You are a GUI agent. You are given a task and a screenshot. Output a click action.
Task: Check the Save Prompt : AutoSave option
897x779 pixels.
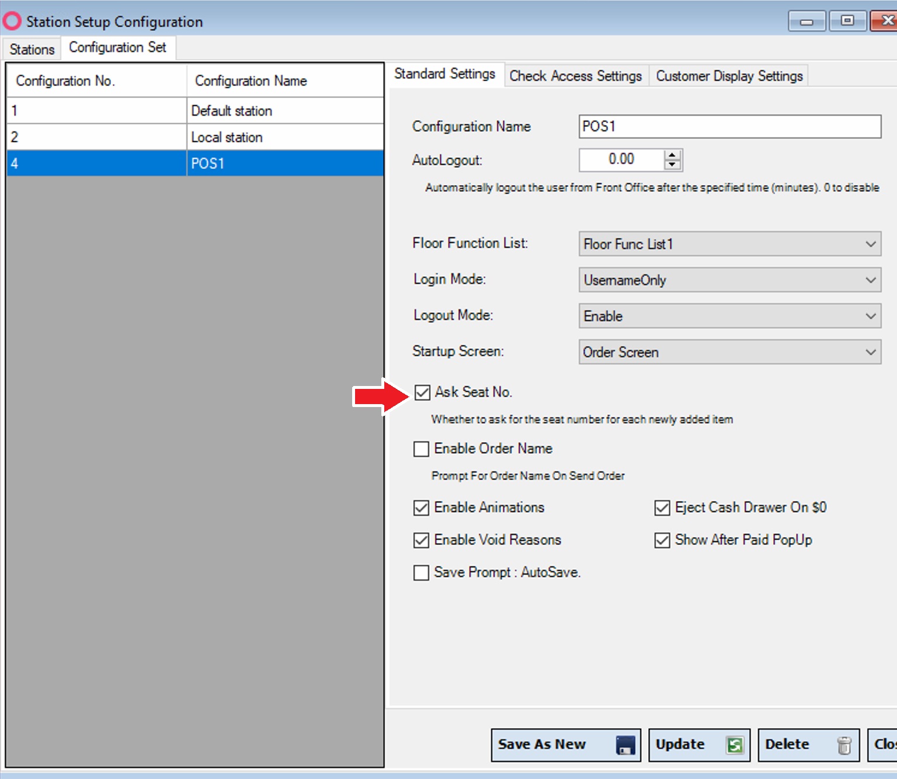click(x=421, y=573)
